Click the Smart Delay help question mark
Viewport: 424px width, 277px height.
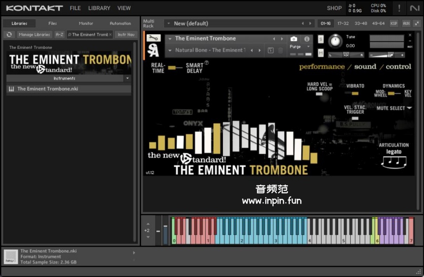[x=207, y=63]
